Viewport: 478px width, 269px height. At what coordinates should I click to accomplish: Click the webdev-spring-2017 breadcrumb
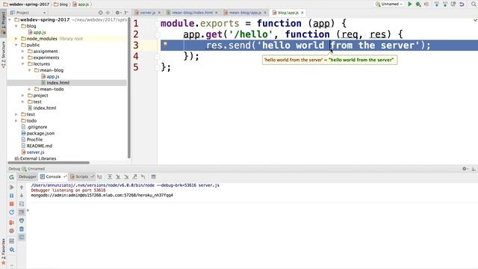click(26, 4)
